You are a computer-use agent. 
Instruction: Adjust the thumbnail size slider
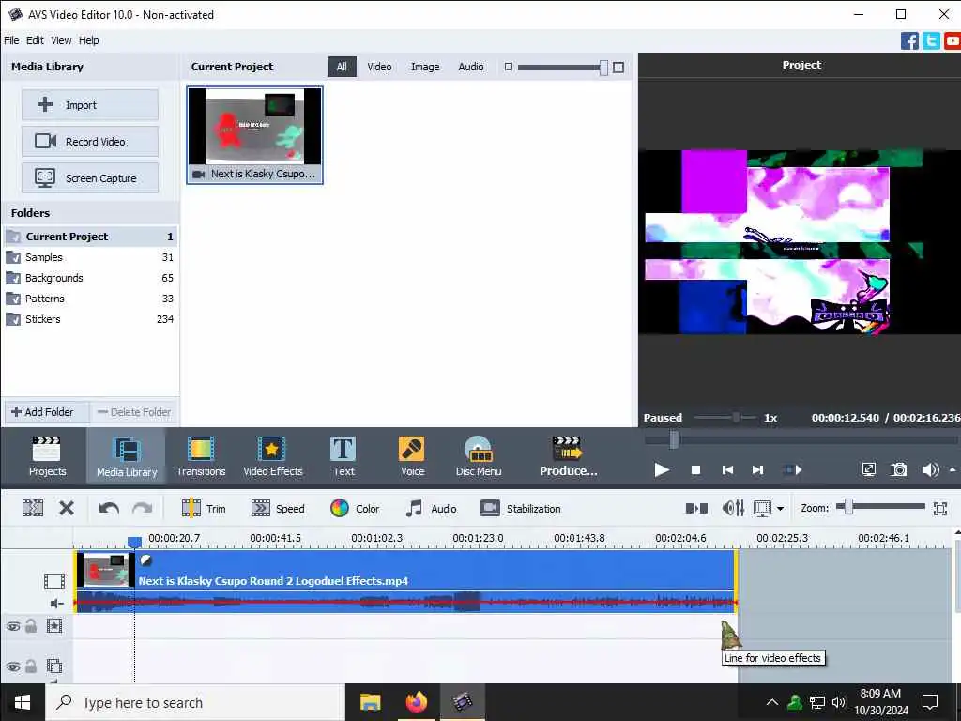[x=603, y=68]
